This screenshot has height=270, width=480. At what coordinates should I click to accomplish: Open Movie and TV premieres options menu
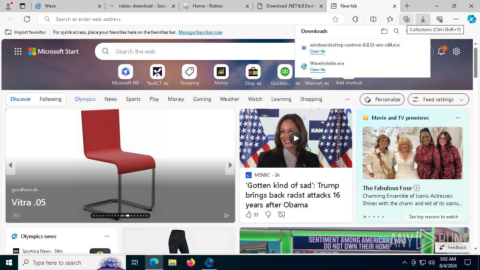(x=457, y=118)
